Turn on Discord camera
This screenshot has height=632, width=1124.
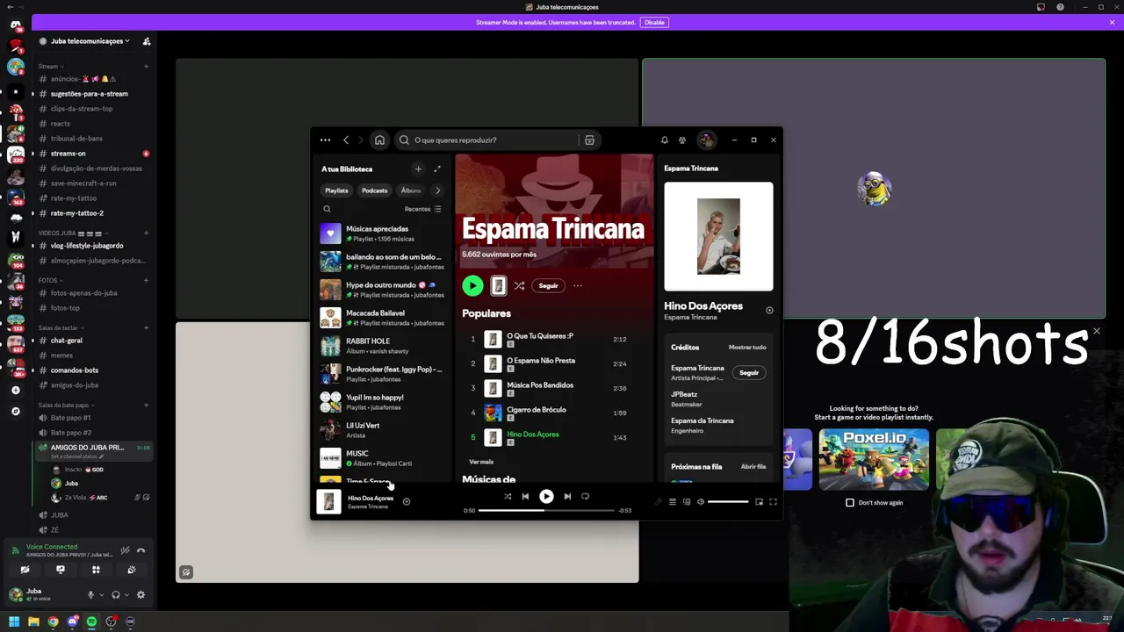pos(25,570)
